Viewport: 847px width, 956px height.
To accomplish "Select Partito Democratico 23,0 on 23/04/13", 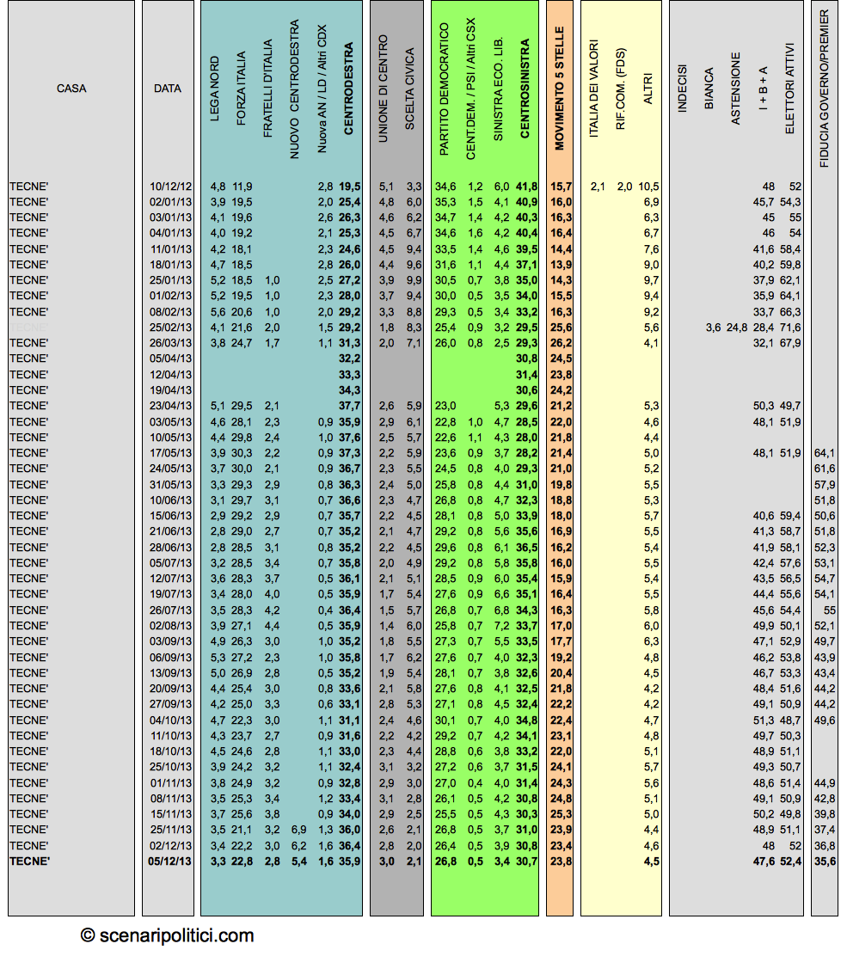I will (x=445, y=406).
